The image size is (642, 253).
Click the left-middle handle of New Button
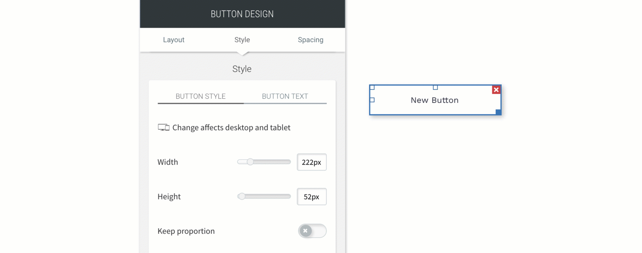coord(372,100)
